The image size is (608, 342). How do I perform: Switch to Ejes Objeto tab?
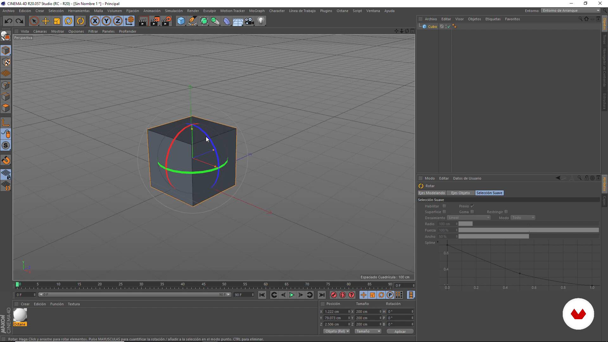coord(460,193)
